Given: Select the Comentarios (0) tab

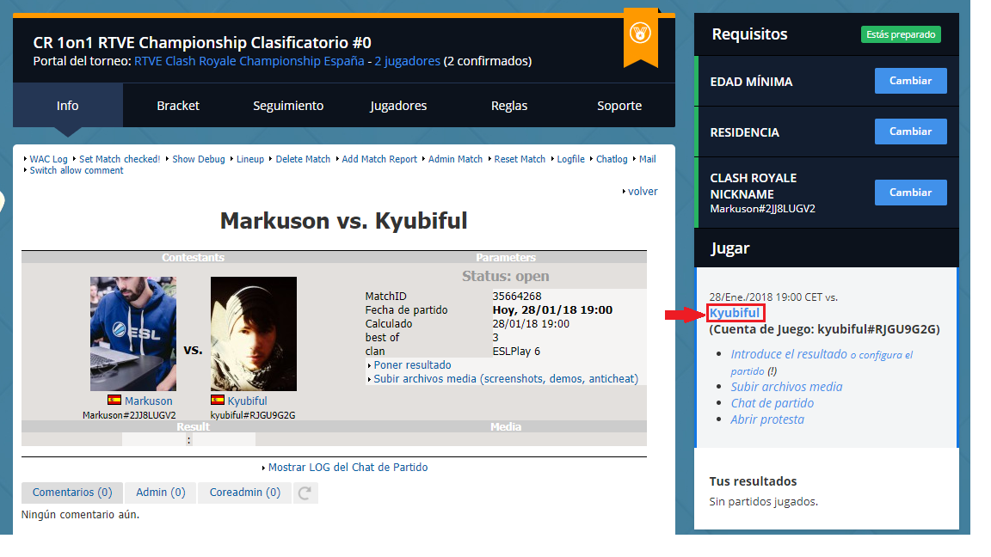Looking at the screenshot, I should (x=72, y=493).
